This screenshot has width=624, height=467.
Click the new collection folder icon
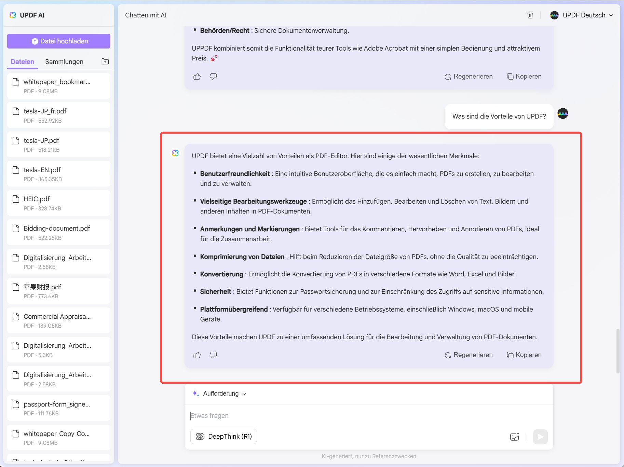click(105, 61)
